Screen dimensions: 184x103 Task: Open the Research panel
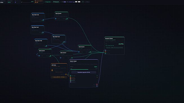click(56, 2)
